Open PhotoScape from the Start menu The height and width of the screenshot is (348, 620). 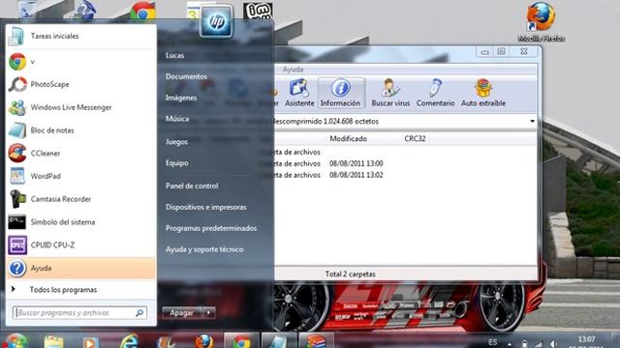tap(81, 84)
